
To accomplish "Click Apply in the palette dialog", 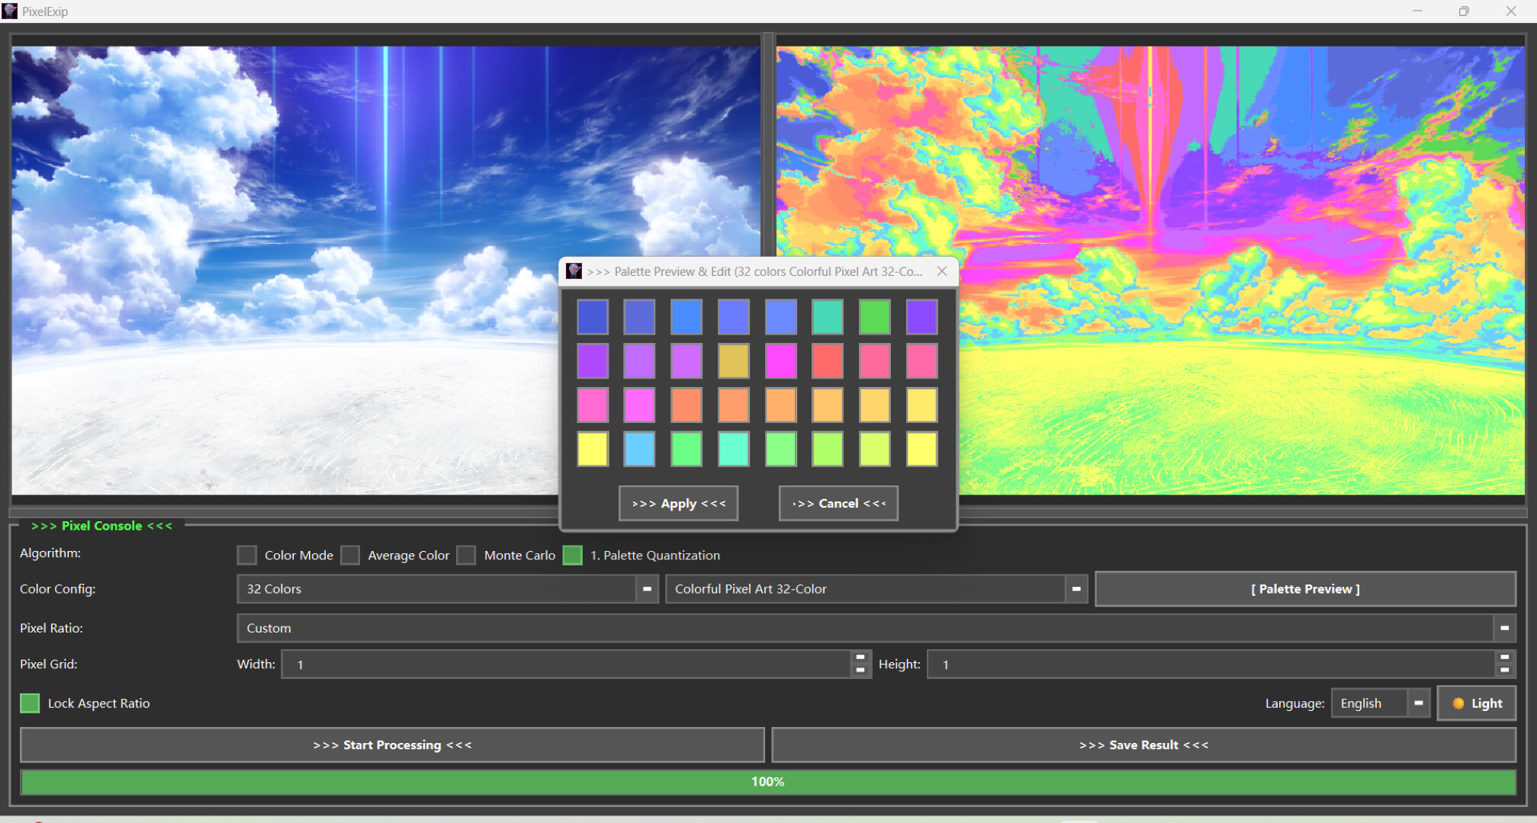I will (x=677, y=503).
